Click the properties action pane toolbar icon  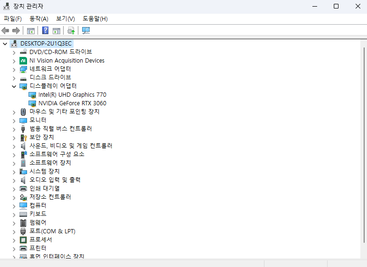click(56, 31)
